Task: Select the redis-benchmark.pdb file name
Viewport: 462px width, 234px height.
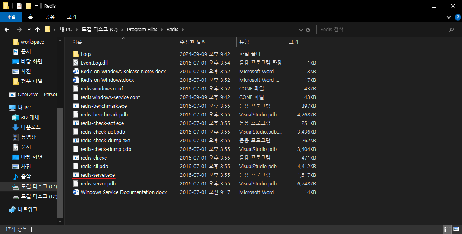Action: 104,115
